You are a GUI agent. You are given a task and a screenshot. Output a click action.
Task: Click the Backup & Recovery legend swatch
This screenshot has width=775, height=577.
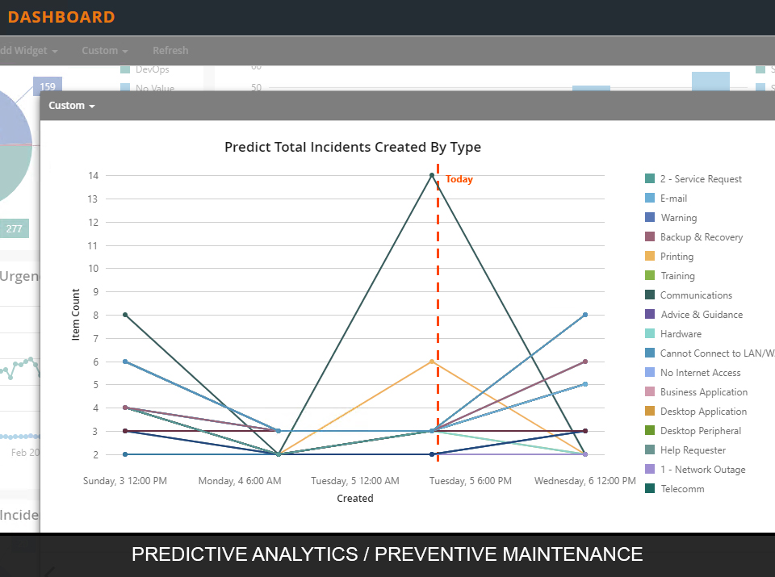tap(650, 237)
